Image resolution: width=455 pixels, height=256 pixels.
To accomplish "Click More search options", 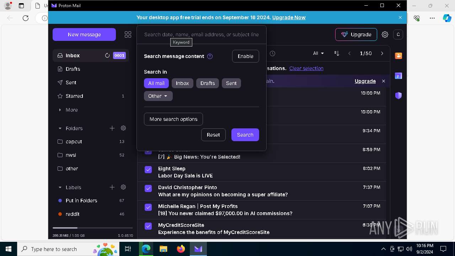I will [173, 119].
